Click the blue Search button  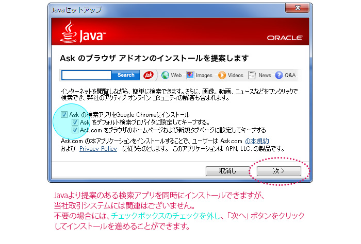[x=126, y=75]
